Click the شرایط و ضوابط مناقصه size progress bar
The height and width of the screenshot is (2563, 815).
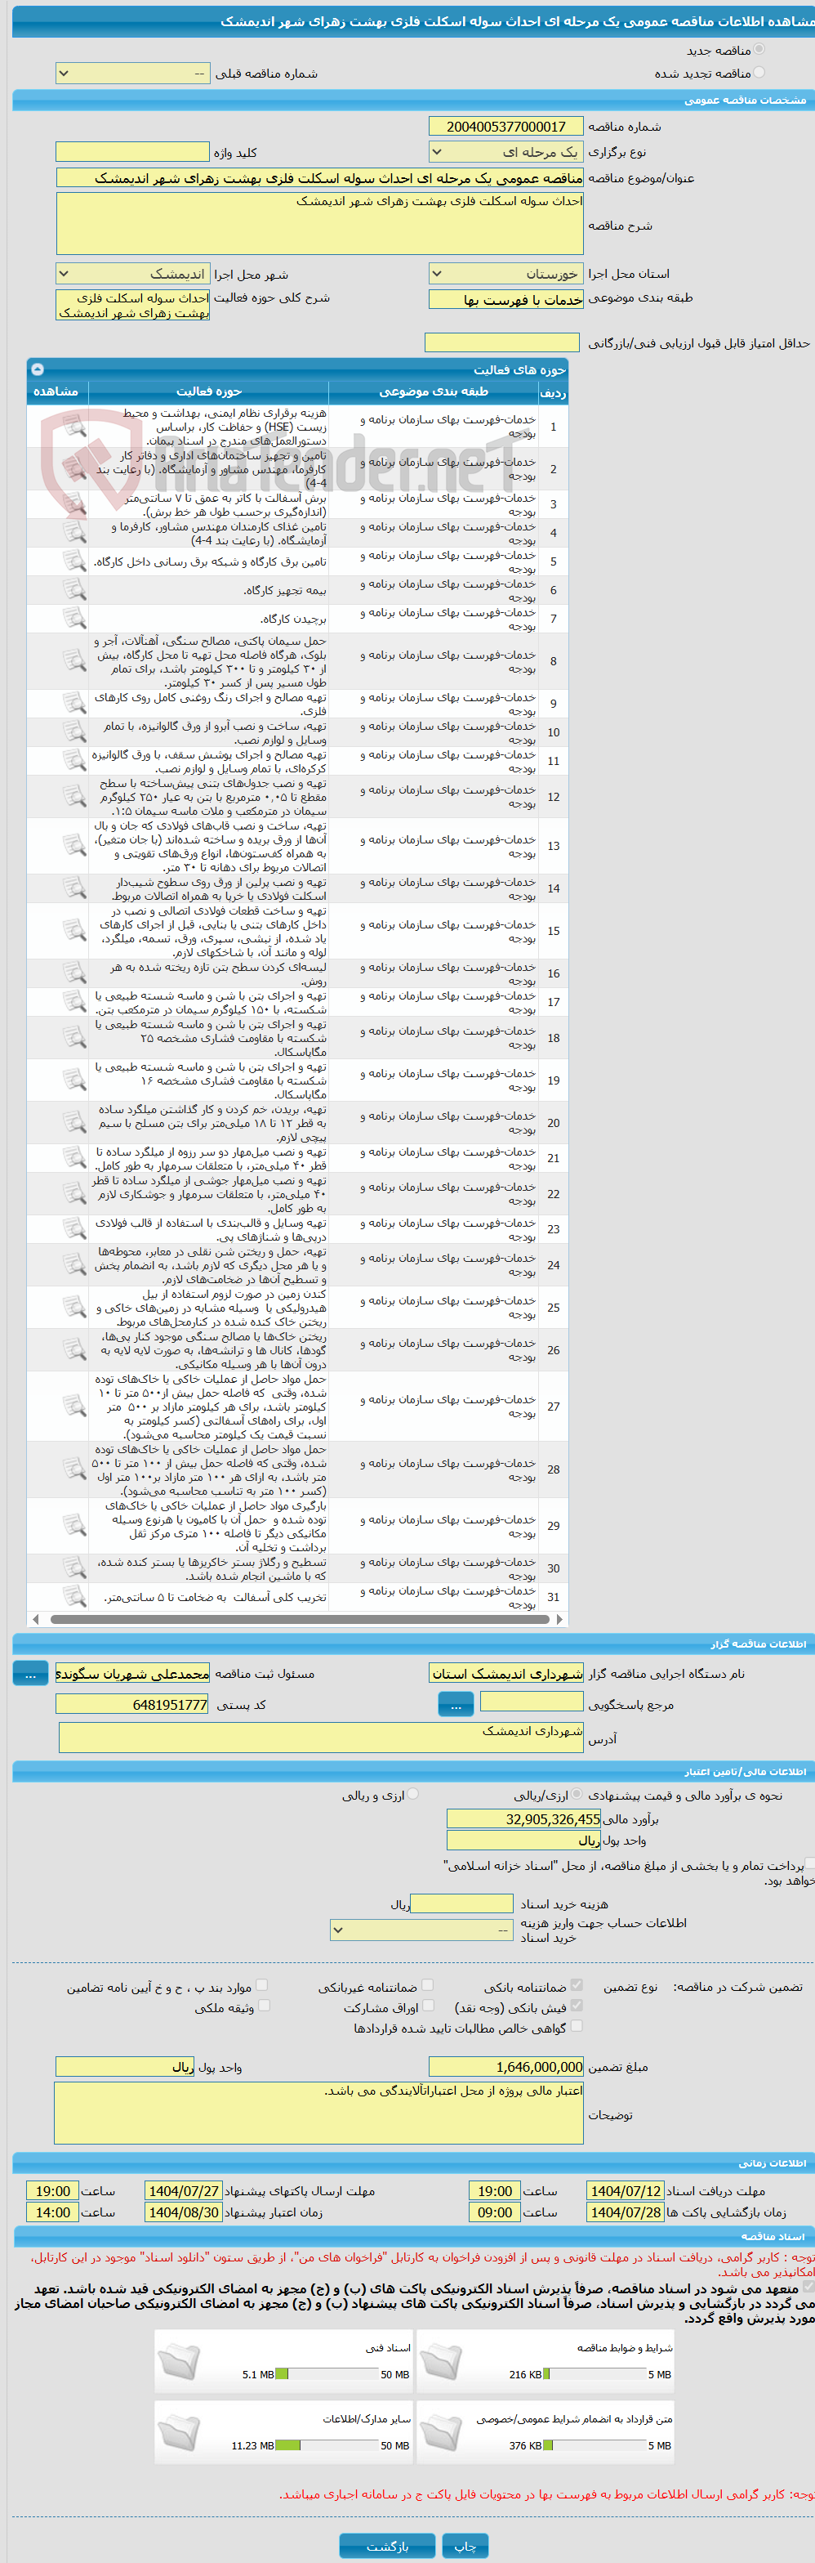595,2374
